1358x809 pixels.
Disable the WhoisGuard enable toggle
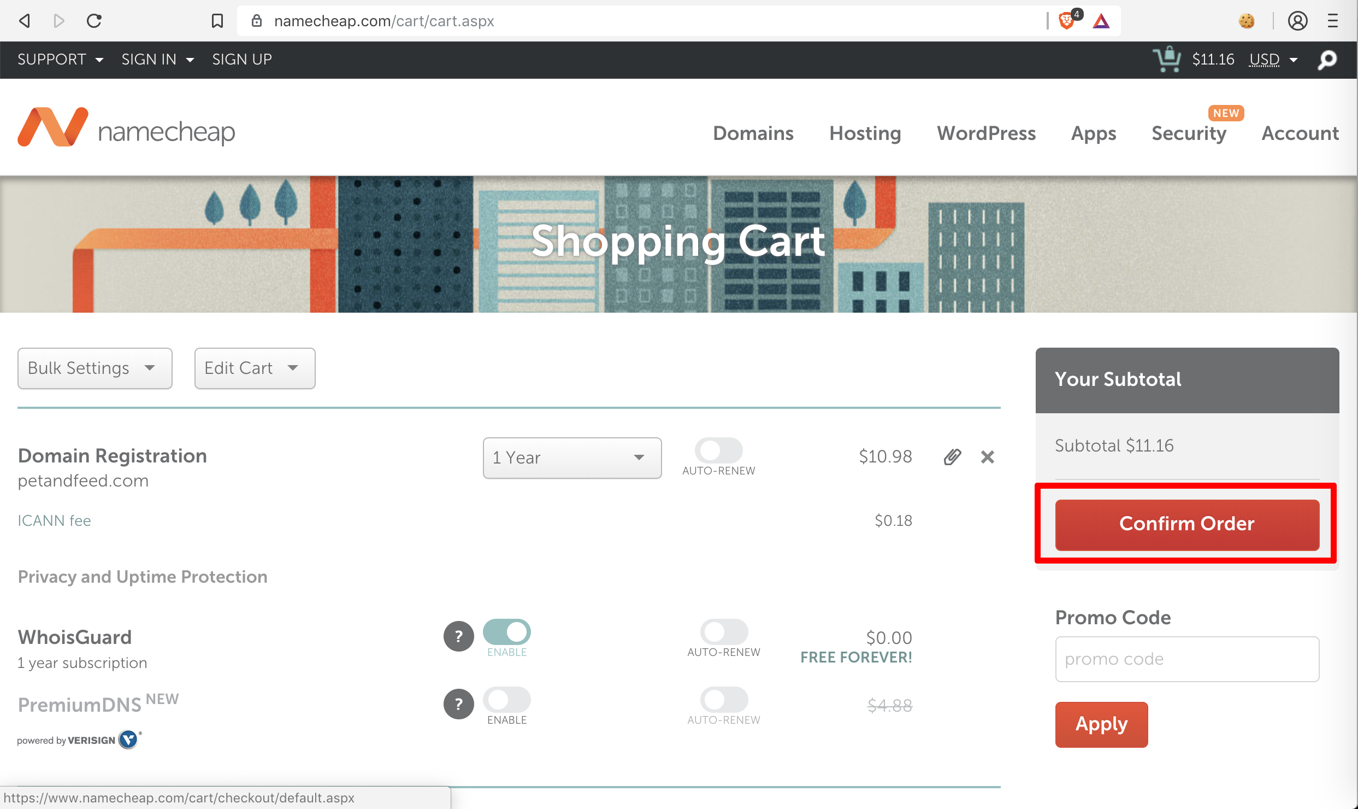[x=507, y=632]
